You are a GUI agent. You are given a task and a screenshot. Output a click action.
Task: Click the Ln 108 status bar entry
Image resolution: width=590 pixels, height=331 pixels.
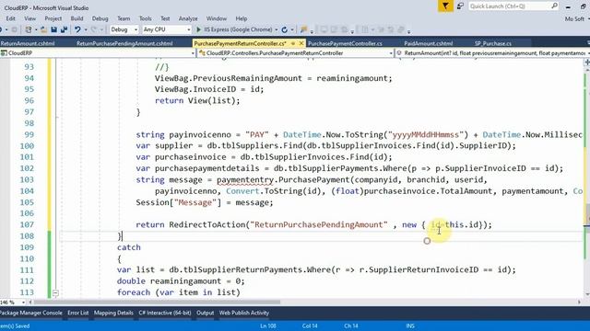tap(268, 325)
